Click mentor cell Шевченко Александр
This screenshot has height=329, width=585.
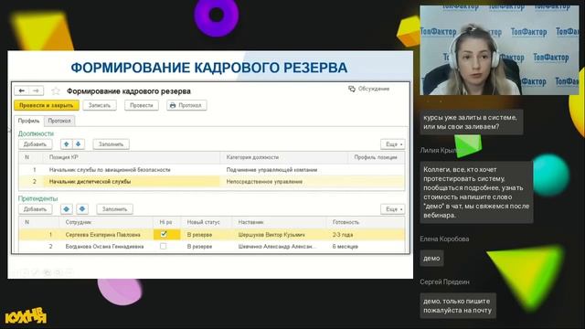tap(277, 247)
